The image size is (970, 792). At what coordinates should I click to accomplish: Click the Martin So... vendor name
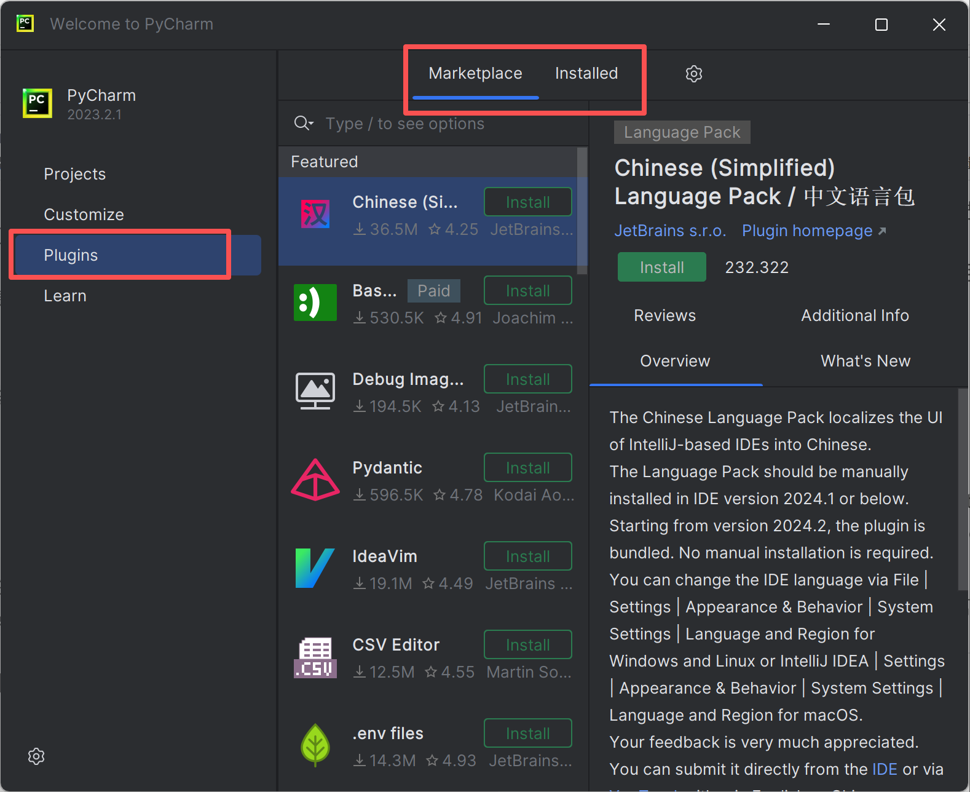point(529,672)
